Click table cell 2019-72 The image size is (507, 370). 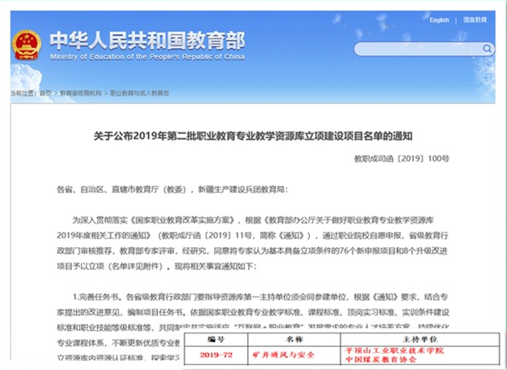216,355
